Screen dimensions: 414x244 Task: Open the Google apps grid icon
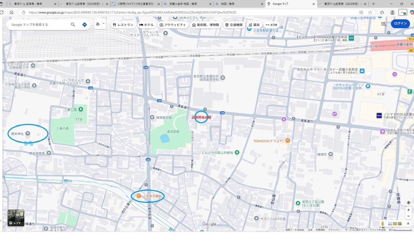coord(383,24)
